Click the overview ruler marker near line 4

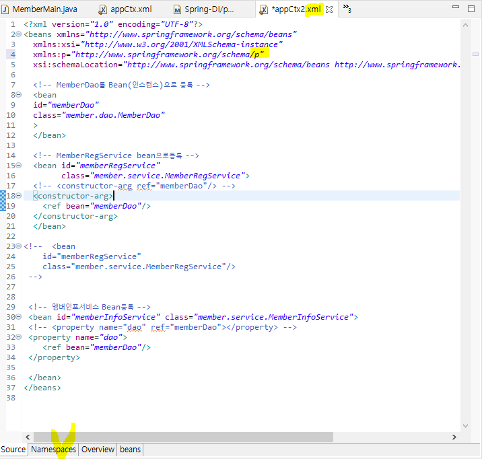[475, 54]
